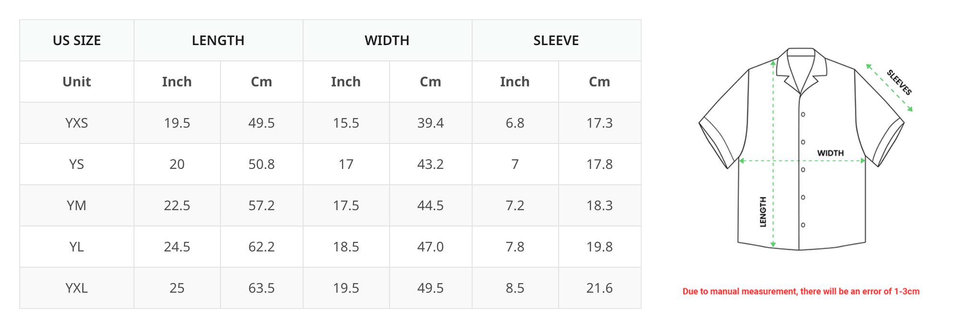Click the shirt collar in the diagram
Viewport: 976px width, 333px height.
pyautogui.click(x=801, y=70)
